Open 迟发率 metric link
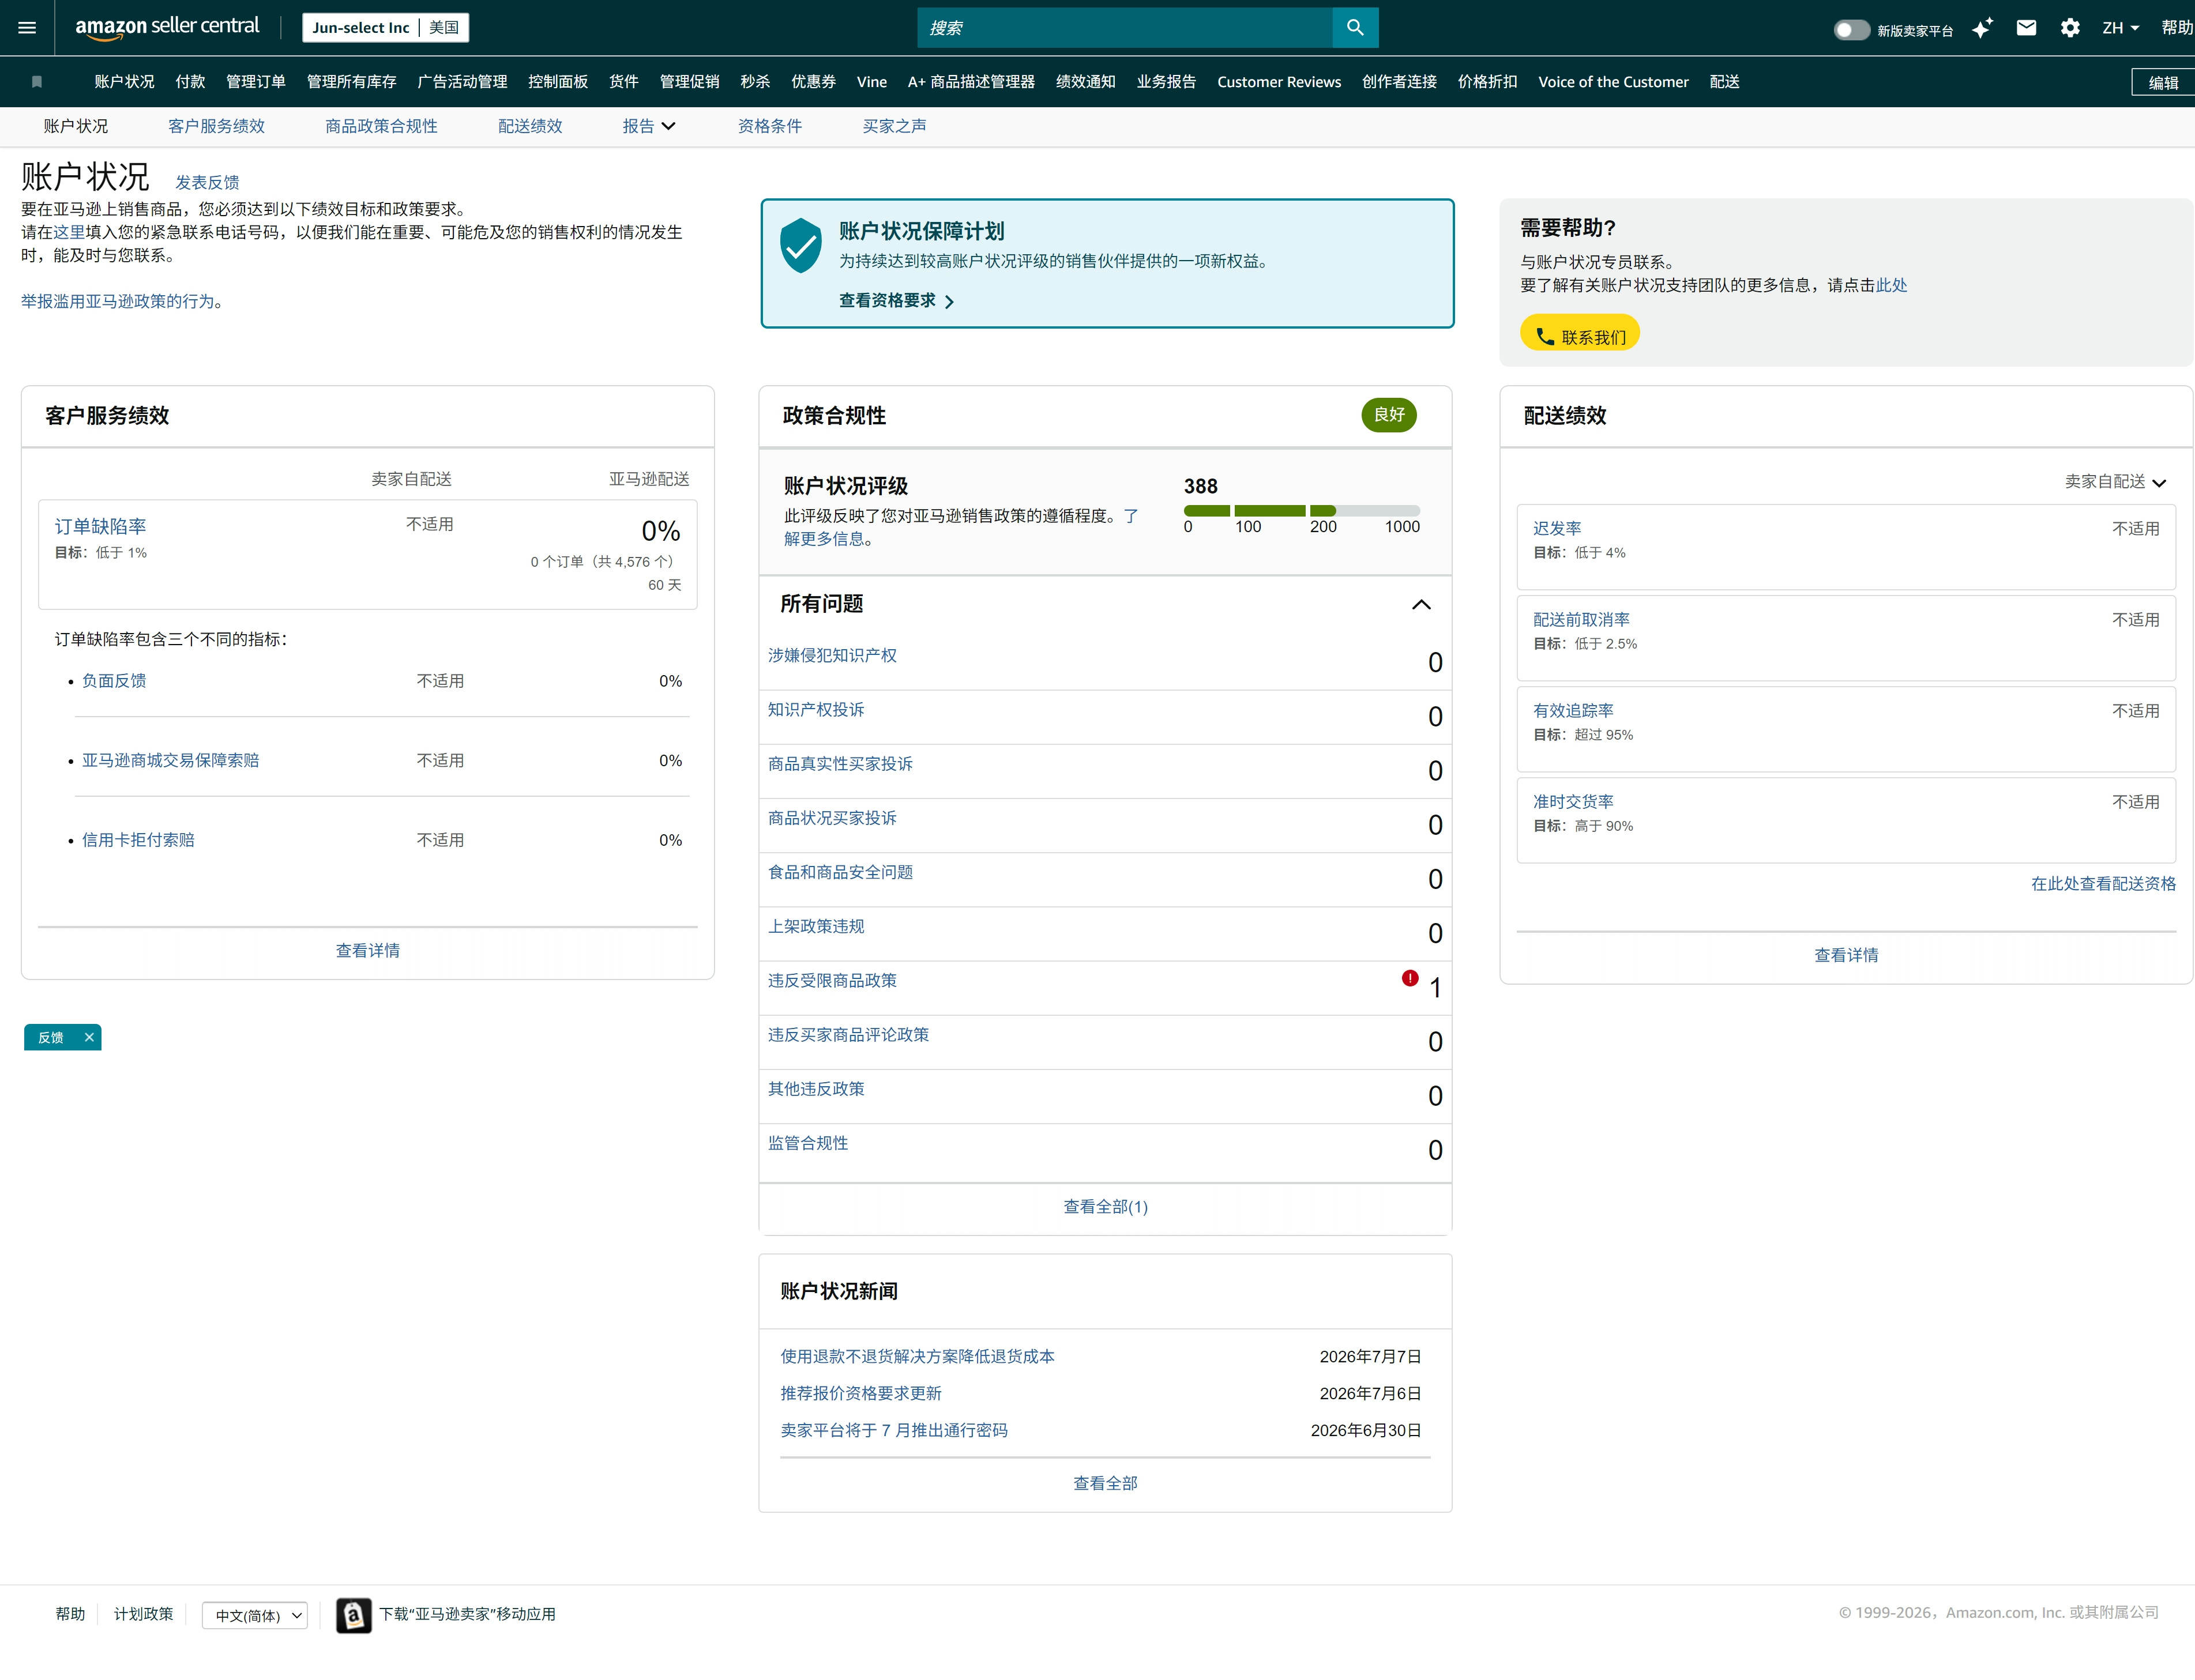 click(x=1557, y=528)
